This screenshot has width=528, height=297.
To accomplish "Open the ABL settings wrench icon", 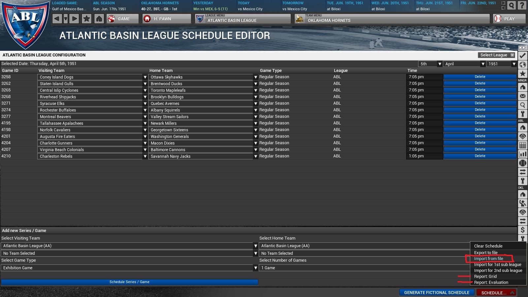I will coord(523,181).
